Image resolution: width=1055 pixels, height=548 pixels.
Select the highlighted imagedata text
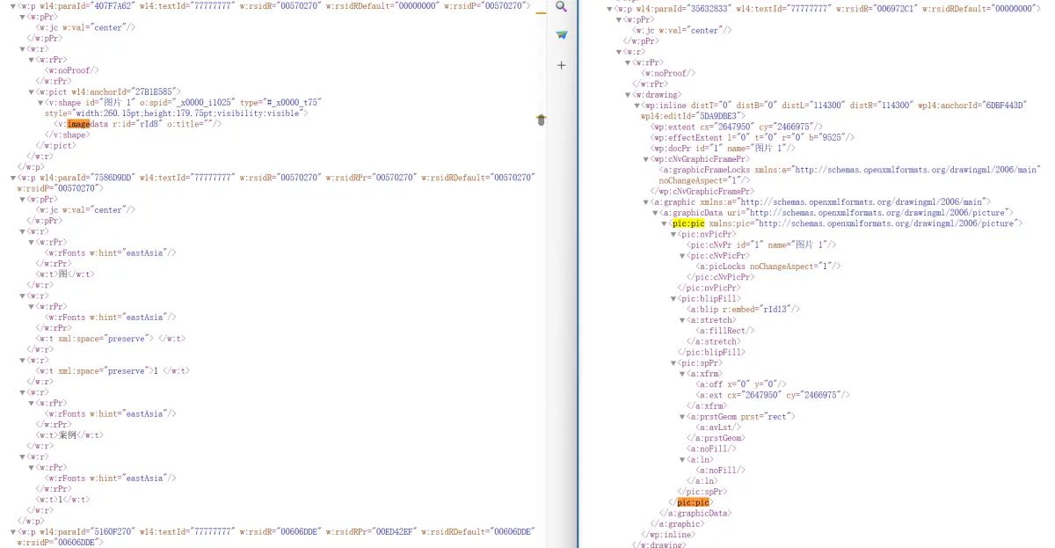point(79,124)
